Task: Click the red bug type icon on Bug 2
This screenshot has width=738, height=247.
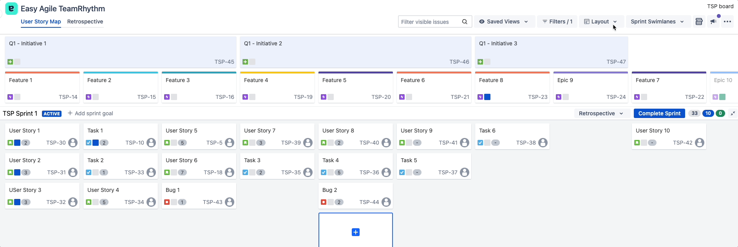Action: 324,202
